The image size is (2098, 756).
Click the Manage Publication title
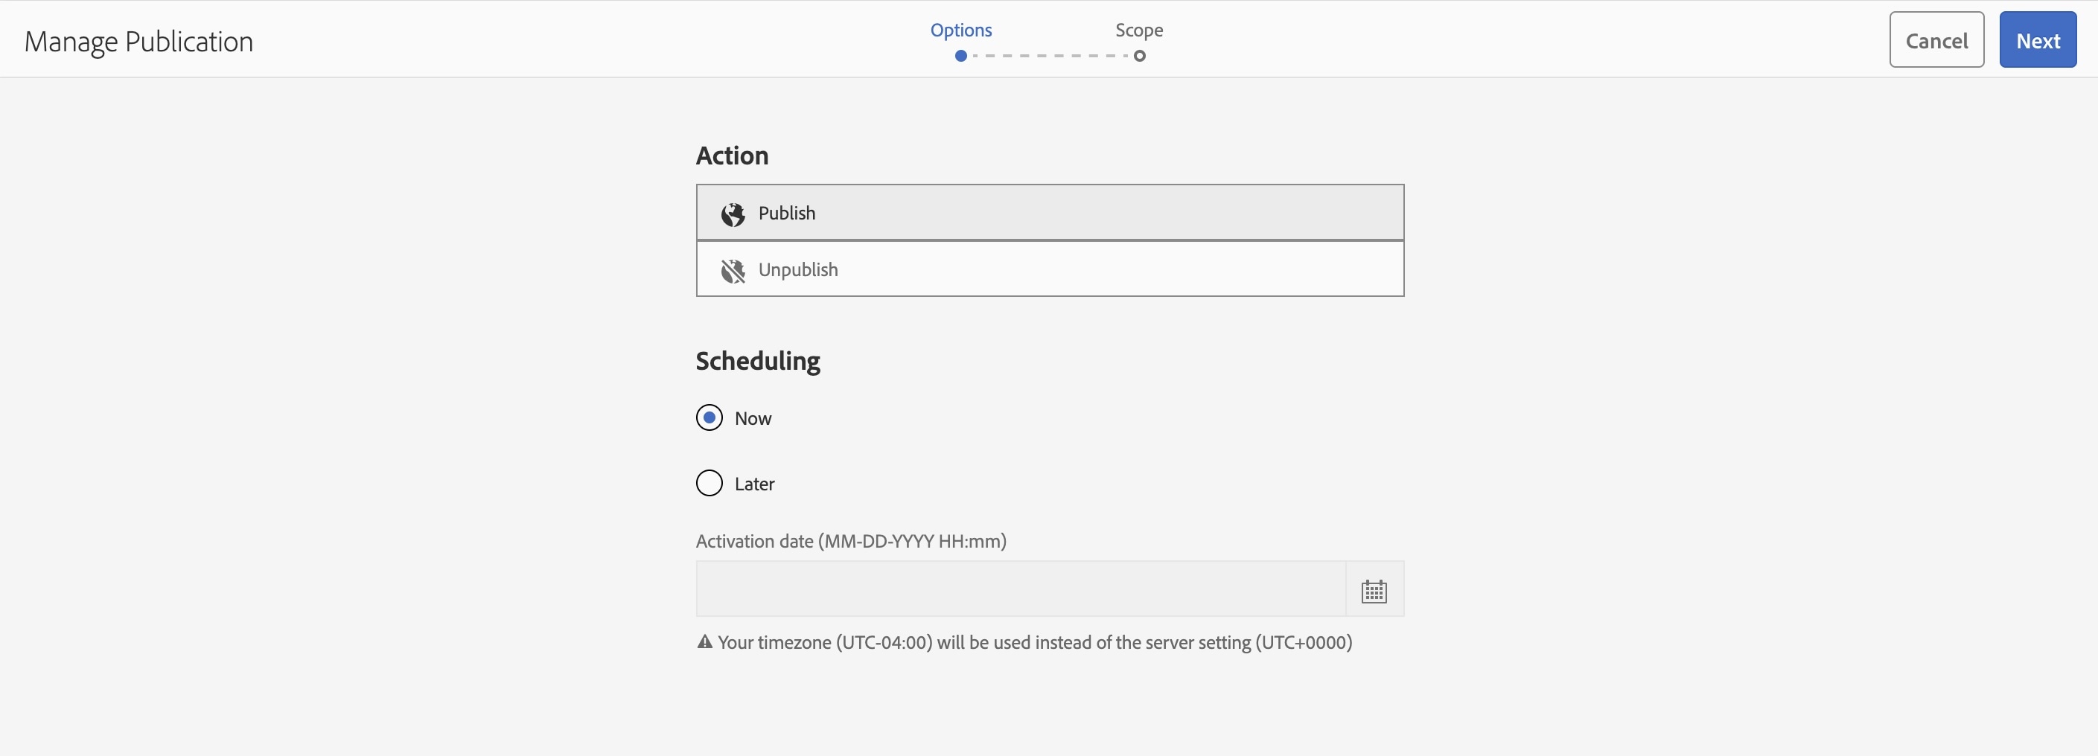point(138,42)
